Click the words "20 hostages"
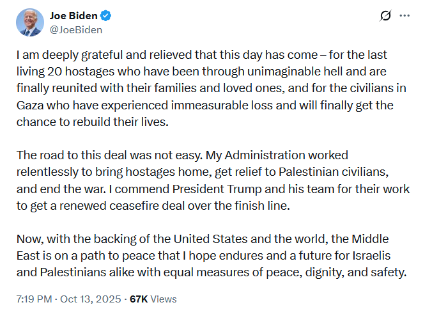 79,72
